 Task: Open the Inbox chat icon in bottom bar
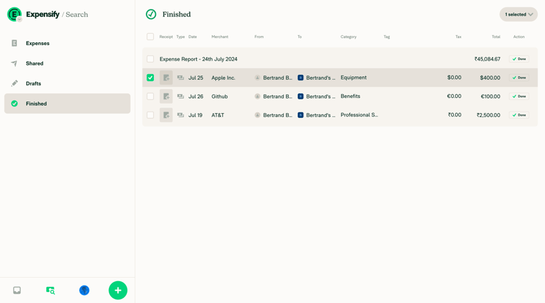tap(17, 290)
